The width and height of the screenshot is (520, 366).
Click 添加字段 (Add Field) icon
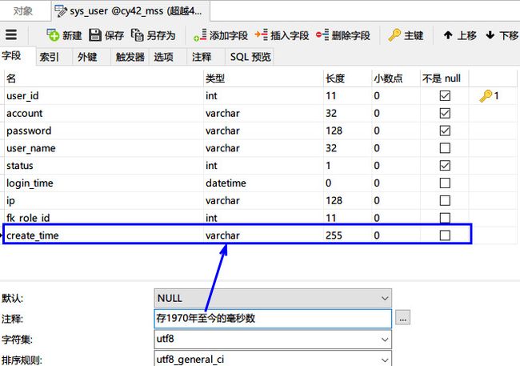point(200,35)
